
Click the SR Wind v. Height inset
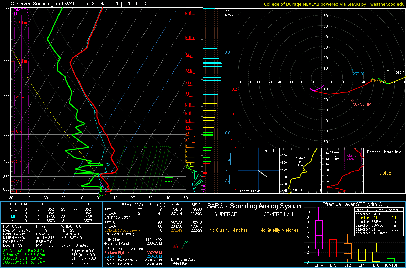click(343, 170)
